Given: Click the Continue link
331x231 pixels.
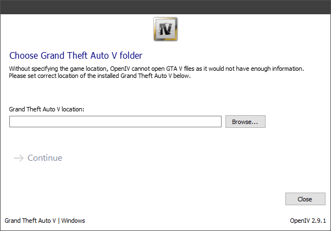Looking at the screenshot, I should [45, 158].
